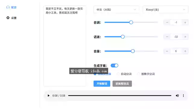Click inside the dubbing text input area

[65, 46]
